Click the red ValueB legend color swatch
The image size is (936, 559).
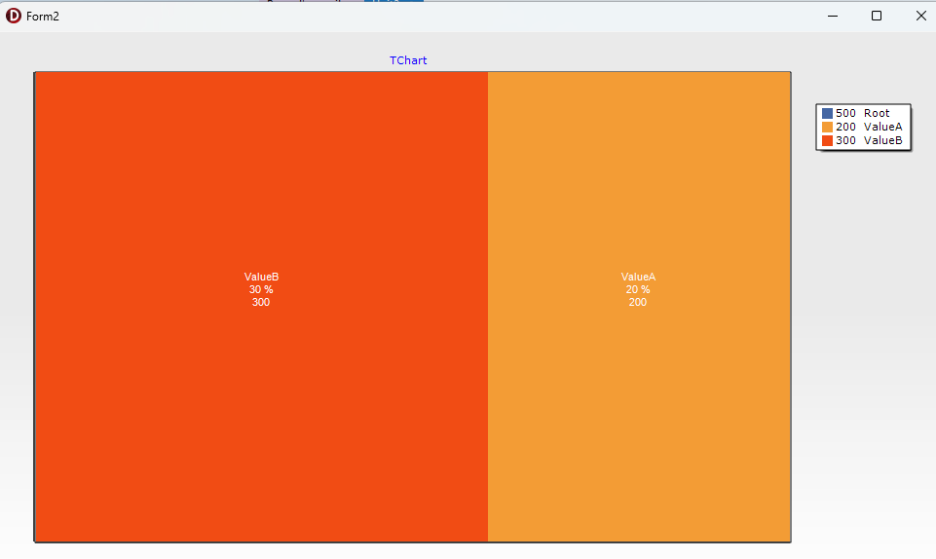[827, 141]
